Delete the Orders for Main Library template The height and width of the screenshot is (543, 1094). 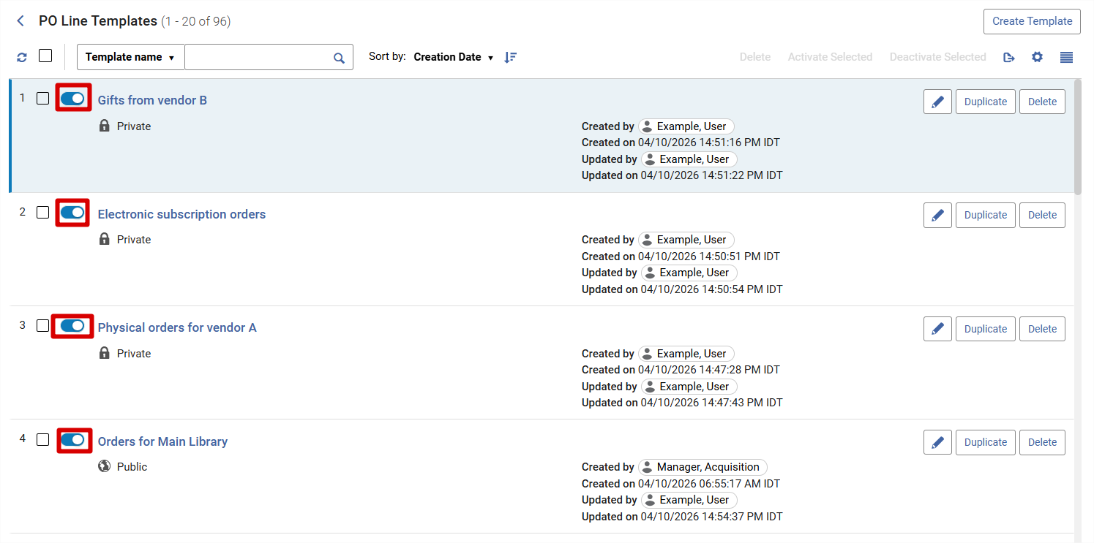(1042, 442)
